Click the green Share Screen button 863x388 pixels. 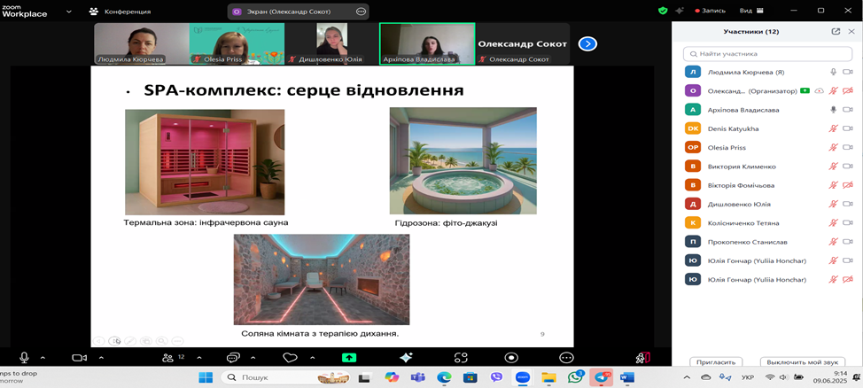(x=349, y=358)
